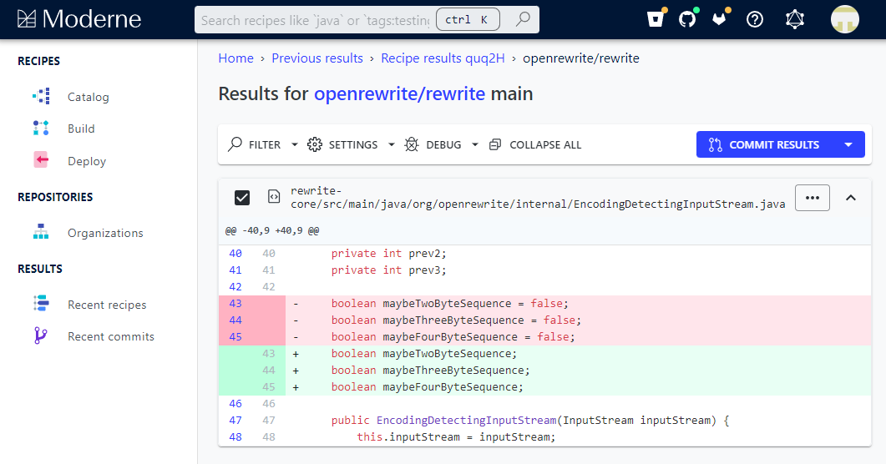Viewport: 886px width, 464px height.
Task: Click the RESULTS section heading
Action: point(40,269)
